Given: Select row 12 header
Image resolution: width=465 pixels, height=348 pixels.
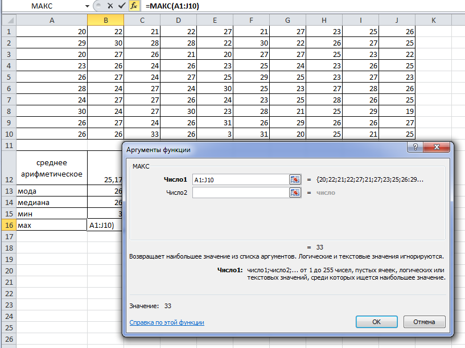Looking at the screenshot, I should tap(9, 168).
